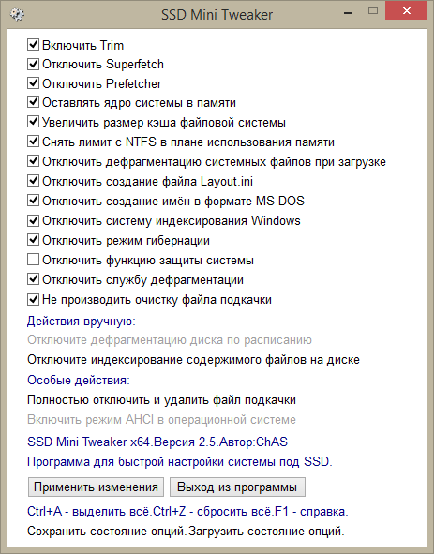The height and width of the screenshot is (554, 434).
Task: Uncheck the Включить Trim checkbox
Action: pos(33,45)
